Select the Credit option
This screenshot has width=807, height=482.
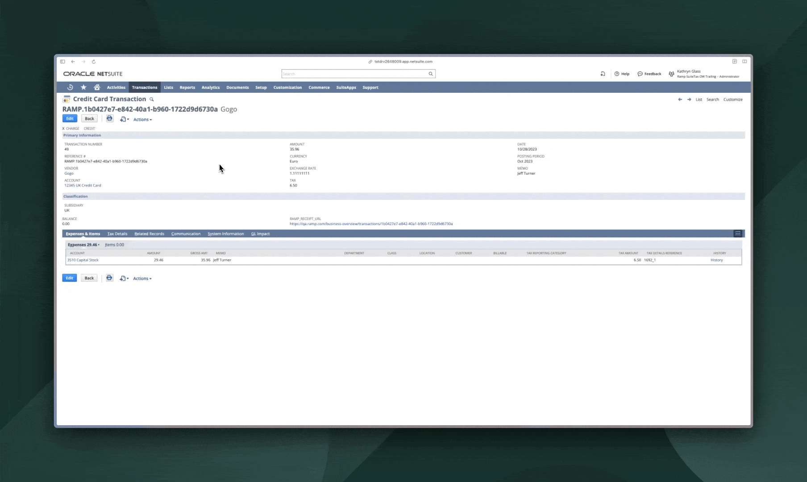coord(89,129)
